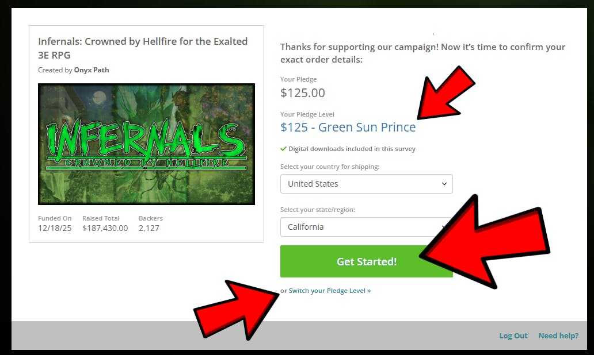Click the Raised Total $187,430.00 figure
The width and height of the screenshot is (594, 355).
[105, 228]
